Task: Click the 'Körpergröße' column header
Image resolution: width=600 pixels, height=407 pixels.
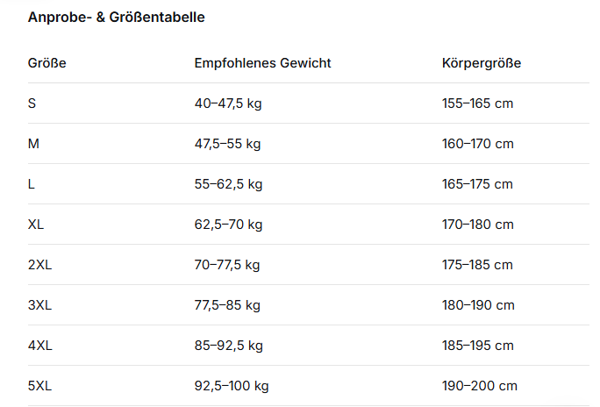Action: click(x=482, y=63)
